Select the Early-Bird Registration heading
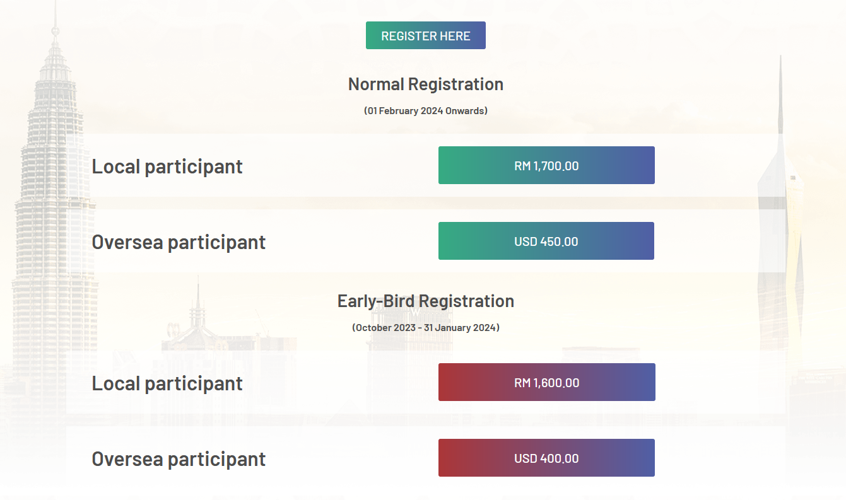The width and height of the screenshot is (846, 500). 425,301
